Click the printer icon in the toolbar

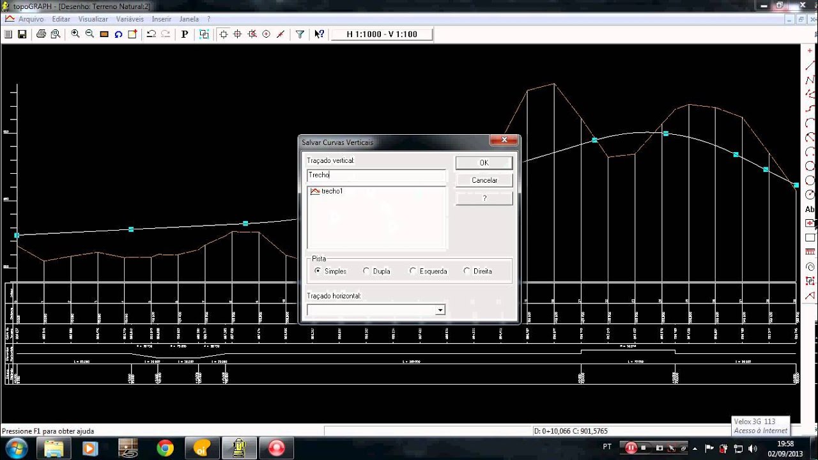(41, 34)
